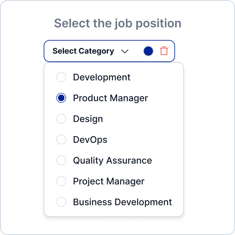Select the Quality Assurance radio button
This screenshot has width=235, height=235.
pyautogui.click(x=61, y=160)
